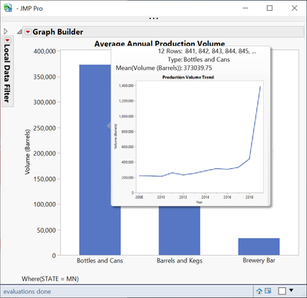Screen dimensions: 307x298
Task: Click the 350,000 y-axis tick label
Action: click(45, 77)
